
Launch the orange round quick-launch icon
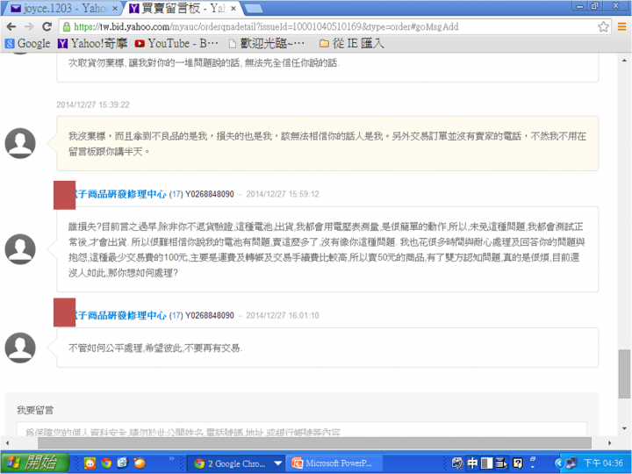coord(140,463)
